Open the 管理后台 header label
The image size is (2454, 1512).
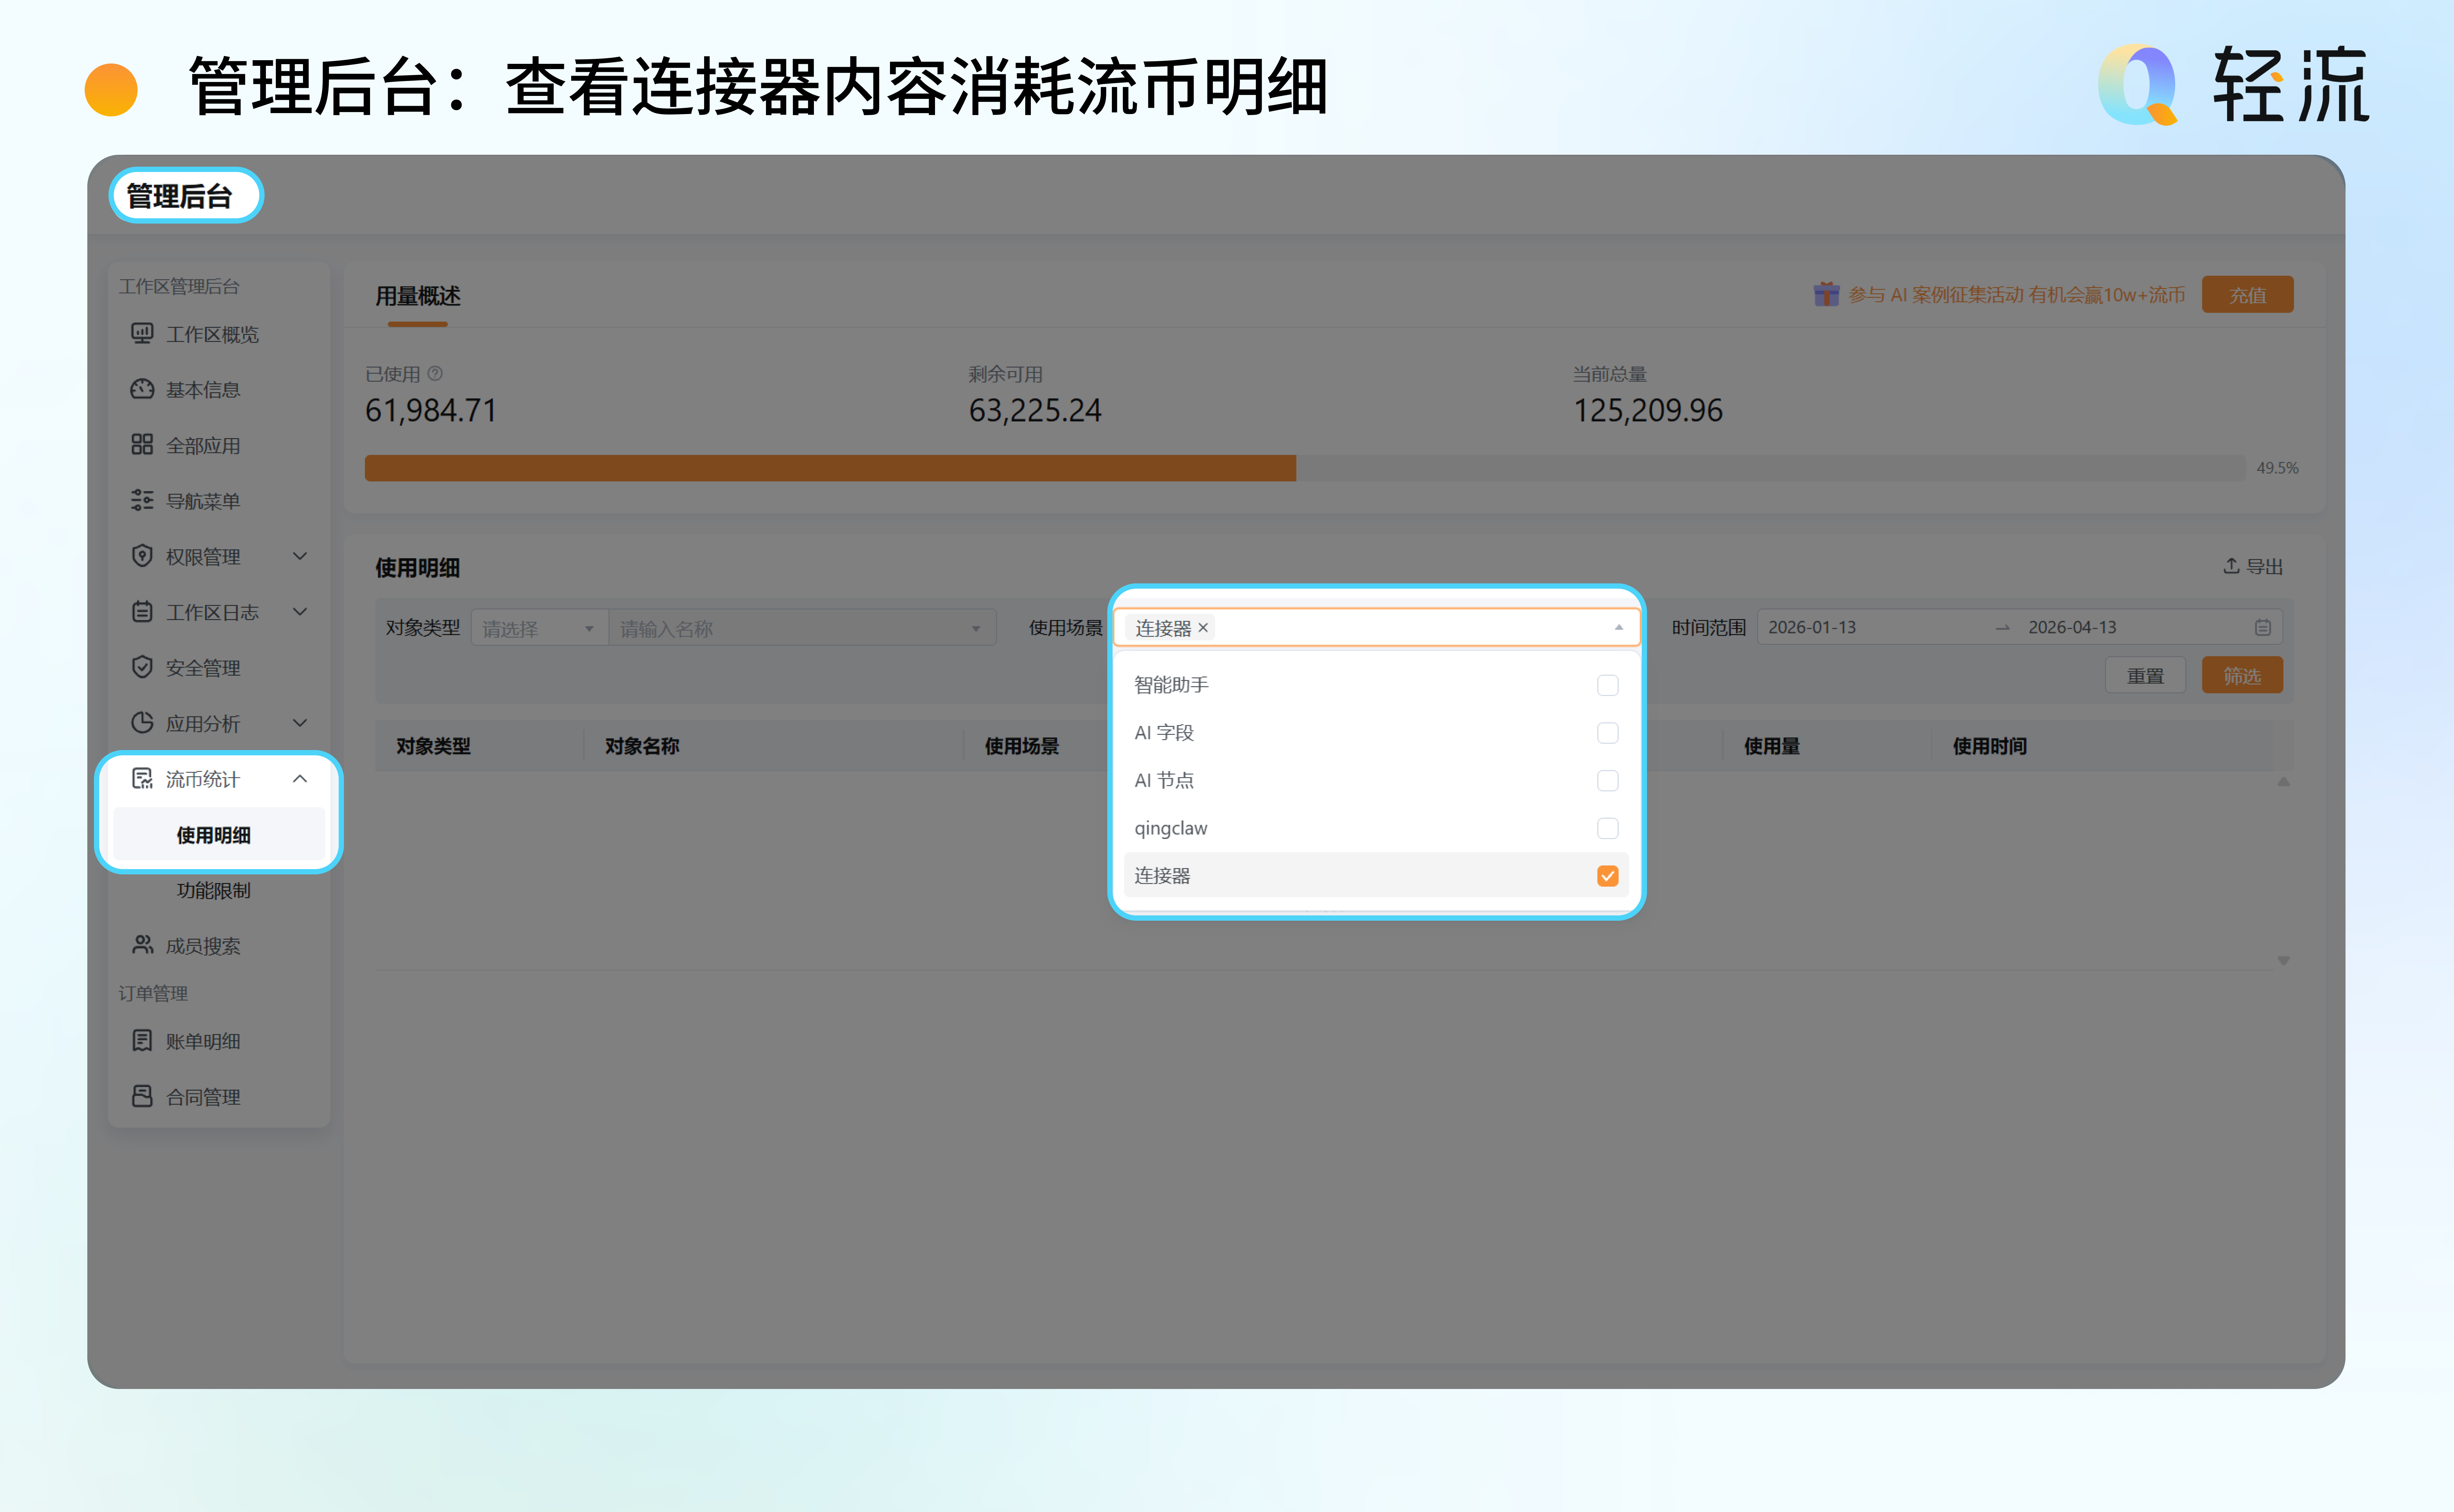180,196
